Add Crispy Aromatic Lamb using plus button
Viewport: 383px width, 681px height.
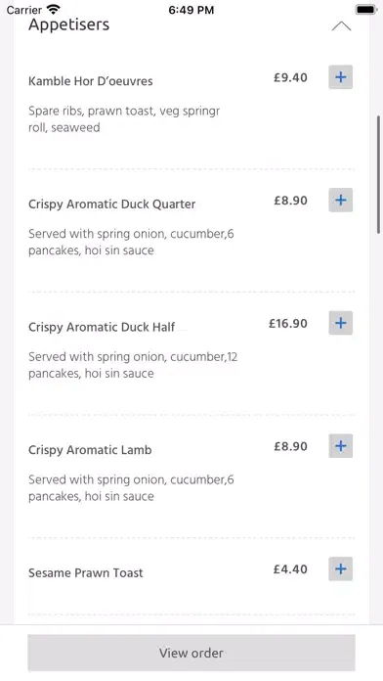point(340,446)
